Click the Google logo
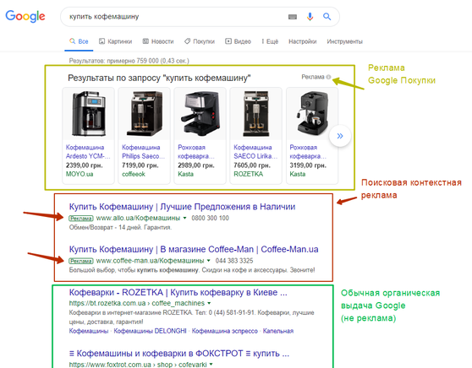 click(x=25, y=16)
